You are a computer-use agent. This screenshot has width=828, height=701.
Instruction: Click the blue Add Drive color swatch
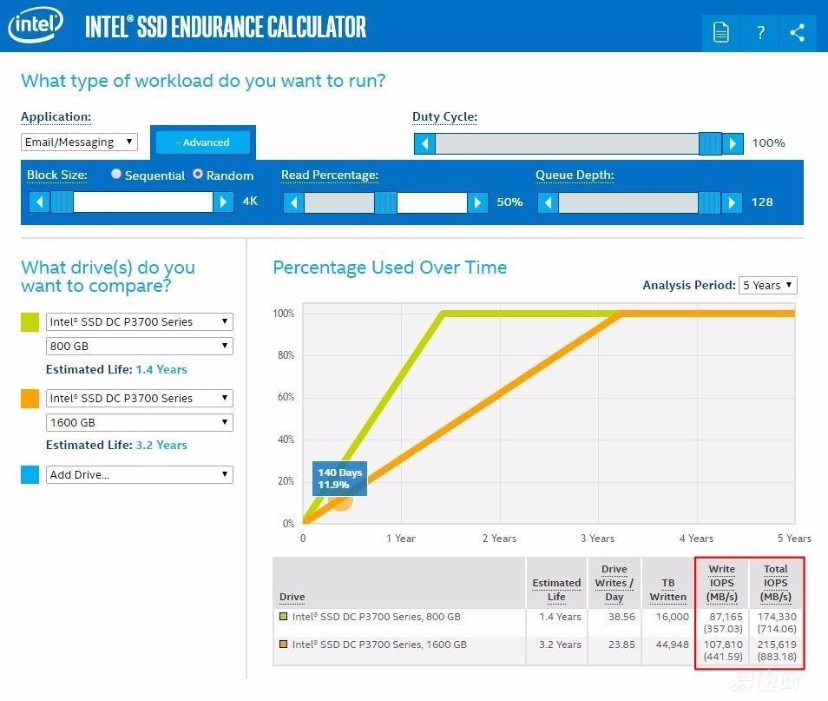30,475
